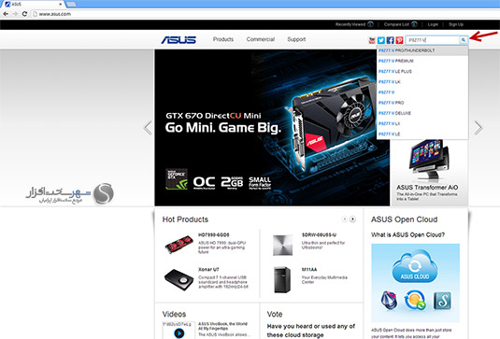Click inside the search input field
This screenshot has height=339, width=500.
[433, 40]
